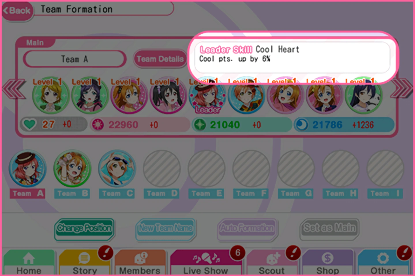
Task: Click the Change Position button
Action: [x=84, y=229]
